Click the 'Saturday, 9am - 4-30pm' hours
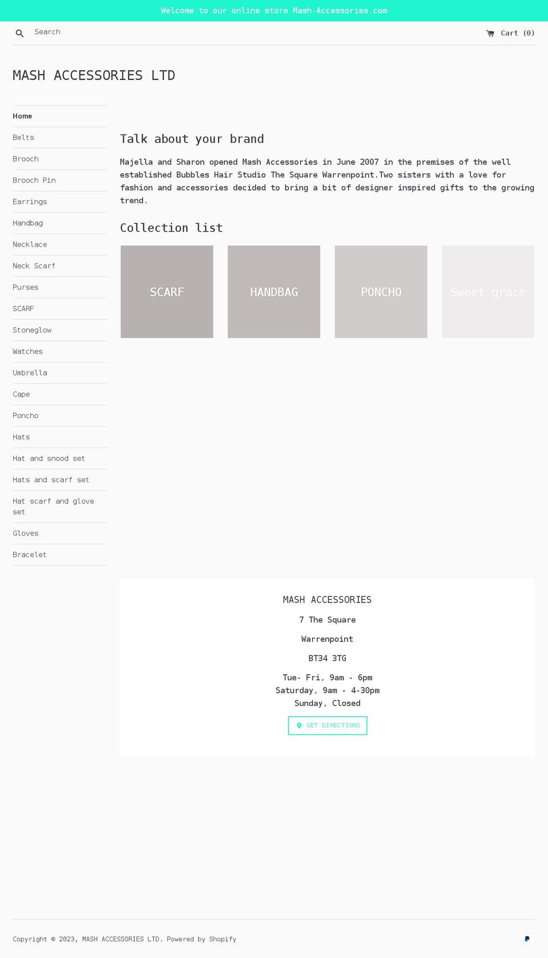The width and height of the screenshot is (548, 958). [328, 690]
